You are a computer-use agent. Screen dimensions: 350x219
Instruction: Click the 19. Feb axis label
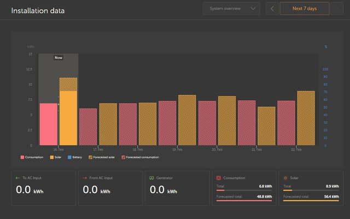pos(177,149)
